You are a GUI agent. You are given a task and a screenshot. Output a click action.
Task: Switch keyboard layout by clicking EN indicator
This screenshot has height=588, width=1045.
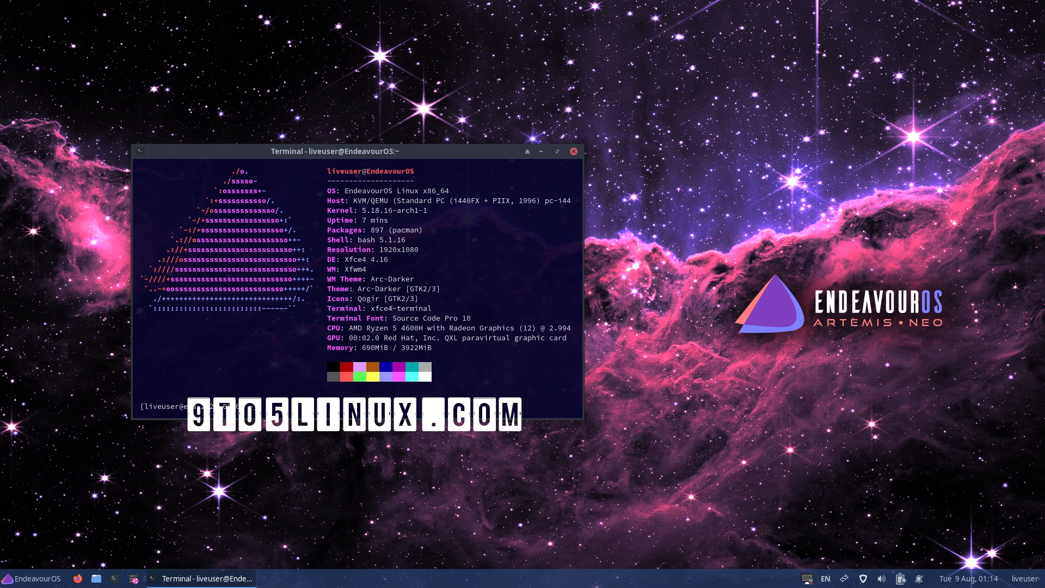826,579
